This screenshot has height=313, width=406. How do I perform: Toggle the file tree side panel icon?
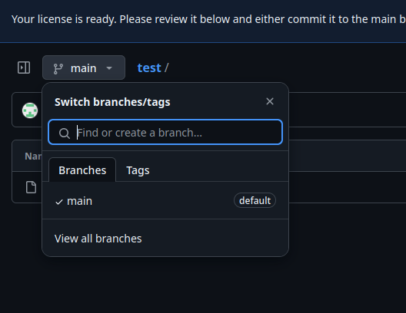(24, 68)
